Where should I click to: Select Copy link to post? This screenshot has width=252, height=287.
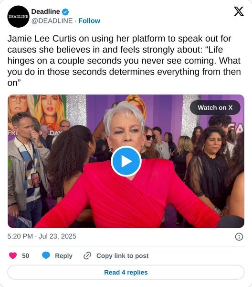tap(122, 256)
